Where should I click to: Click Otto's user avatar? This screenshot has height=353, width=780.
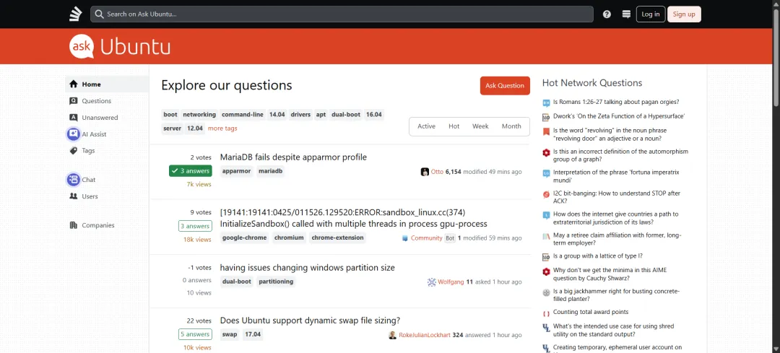425,172
